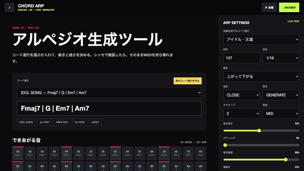Click the F4 Fmaj7 note cell
The width and height of the screenshot is (304, 171).
[66, 153]
